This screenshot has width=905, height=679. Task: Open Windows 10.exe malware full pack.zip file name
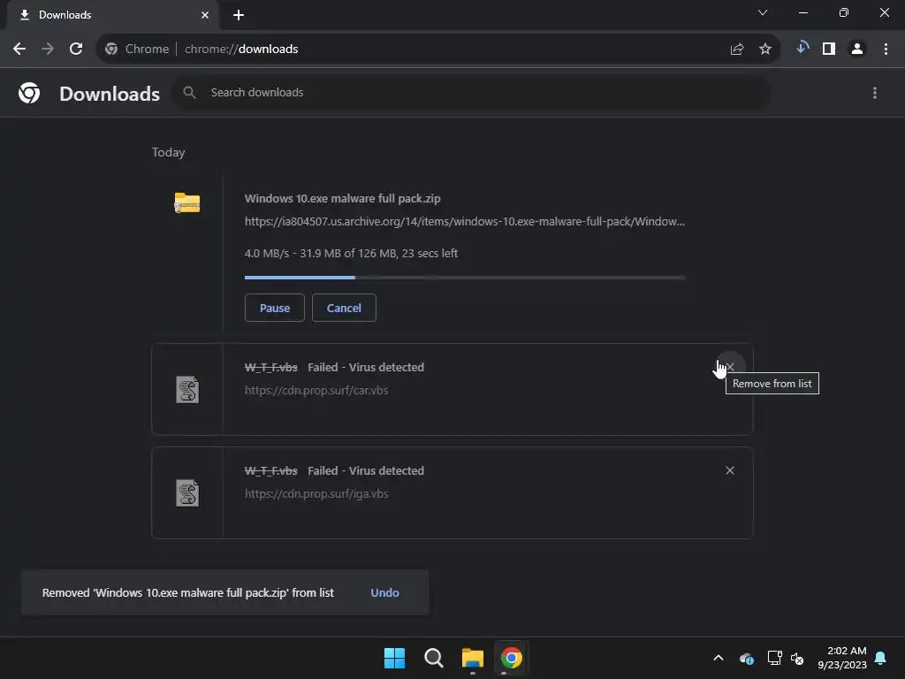coord(342,199)
